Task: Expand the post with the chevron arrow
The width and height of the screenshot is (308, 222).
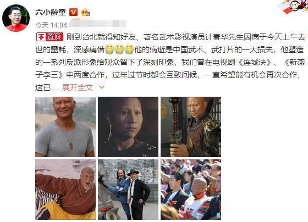Action: 102,87
